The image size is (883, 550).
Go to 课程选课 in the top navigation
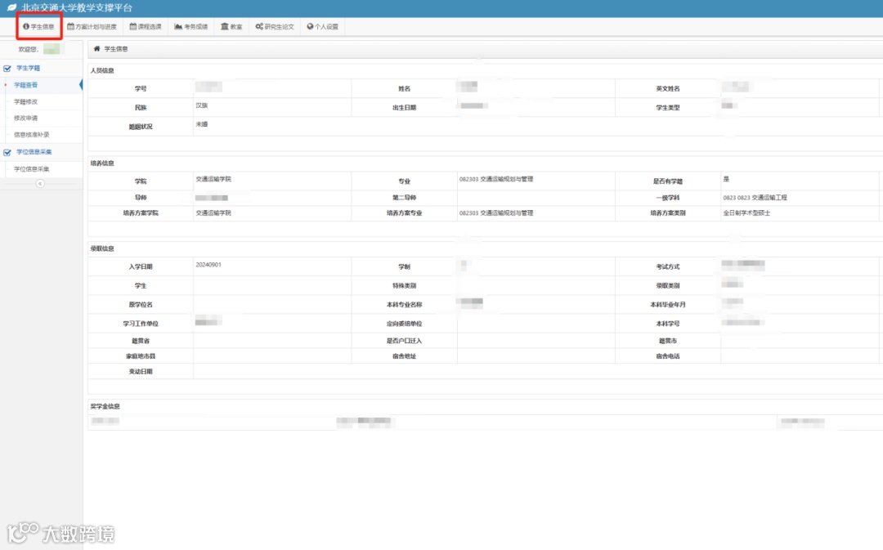(146, 26)
